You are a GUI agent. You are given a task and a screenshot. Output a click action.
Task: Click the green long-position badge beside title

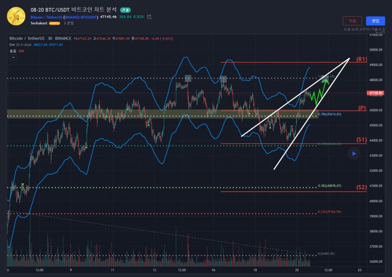tap(125, 10)
